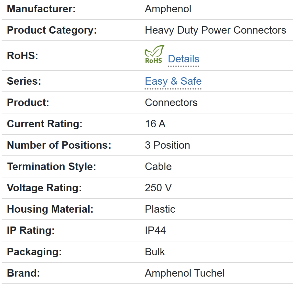The height and width of the screenshot is (285, 293).
Task: Click the Bulk packaging value
Action: tap(155, 252)
